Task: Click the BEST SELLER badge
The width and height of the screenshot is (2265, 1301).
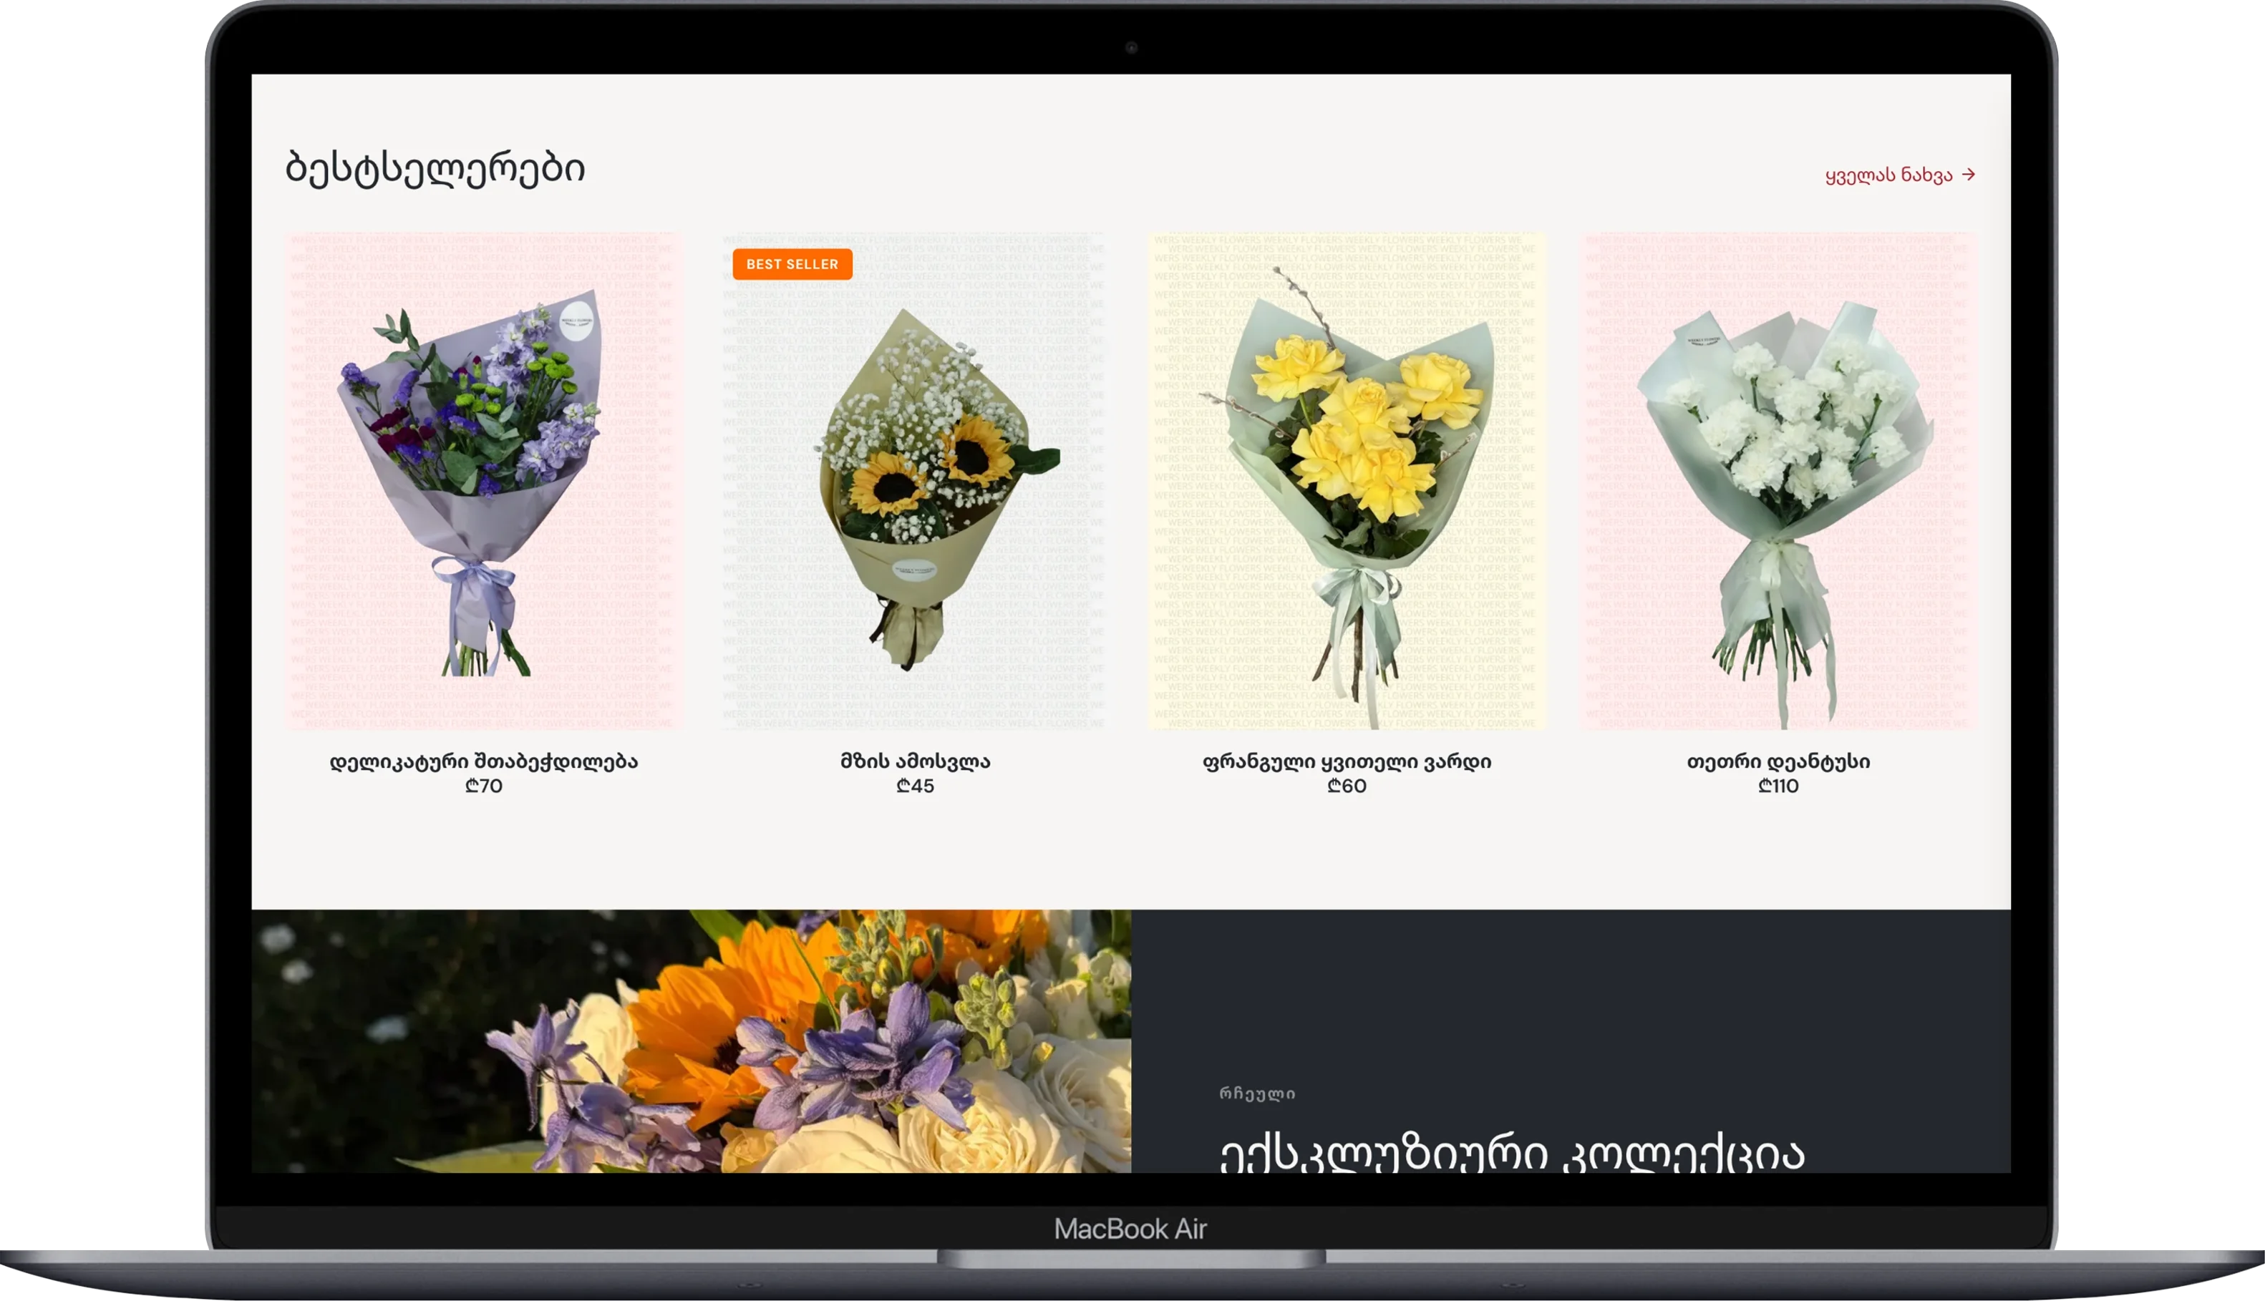Action: coord(792,263)
